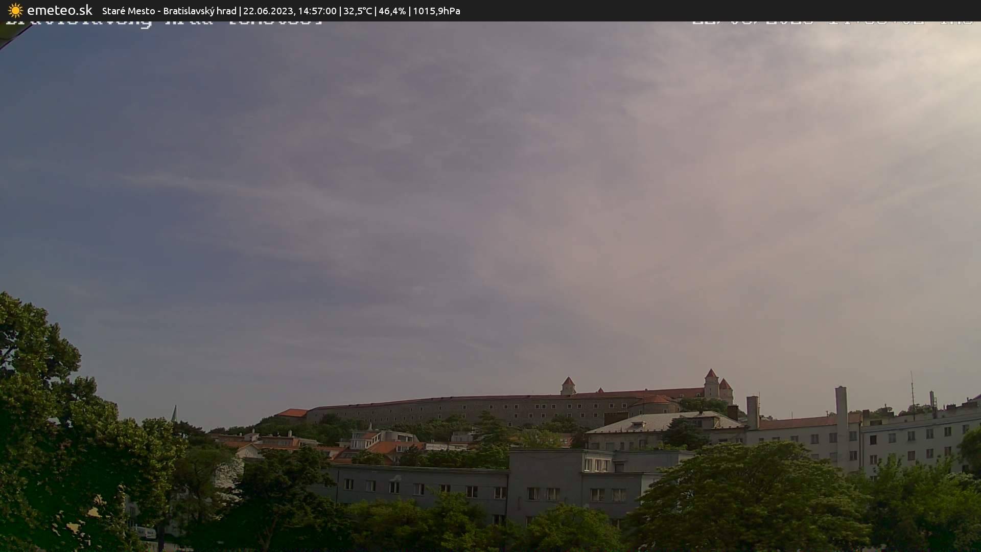Image resolution: width=981 pixels, height=552 pixels.
Task: Click the Staré Mesto - Bratislavský hrad title
Action: tap(169, 10)
